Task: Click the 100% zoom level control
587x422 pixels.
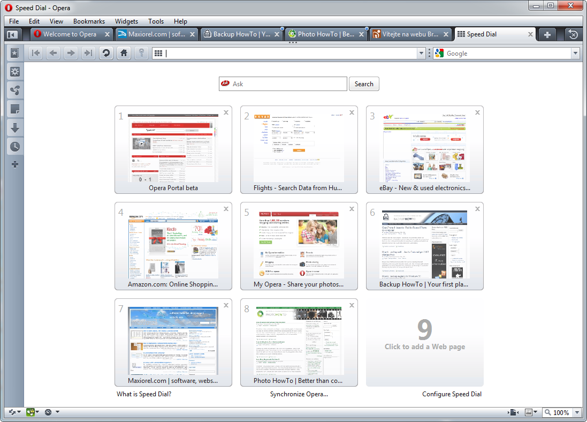Action: click(x=561, y=413)
